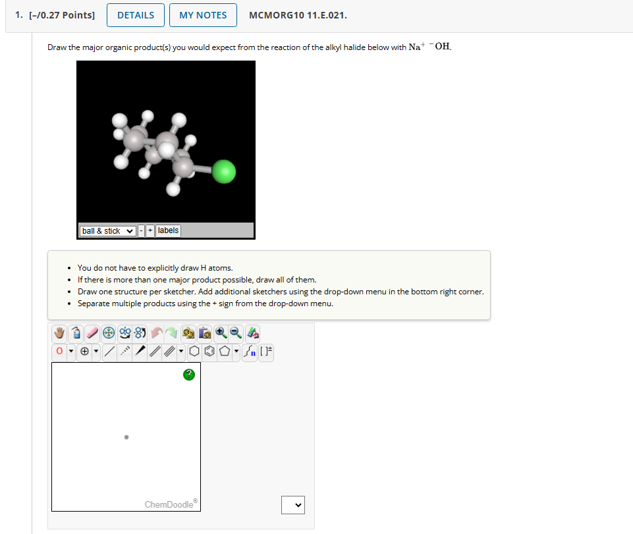Viewport: 633px width, 534px height.
Task: Select the wedge bond tool
Action: [x=140, y=352]
